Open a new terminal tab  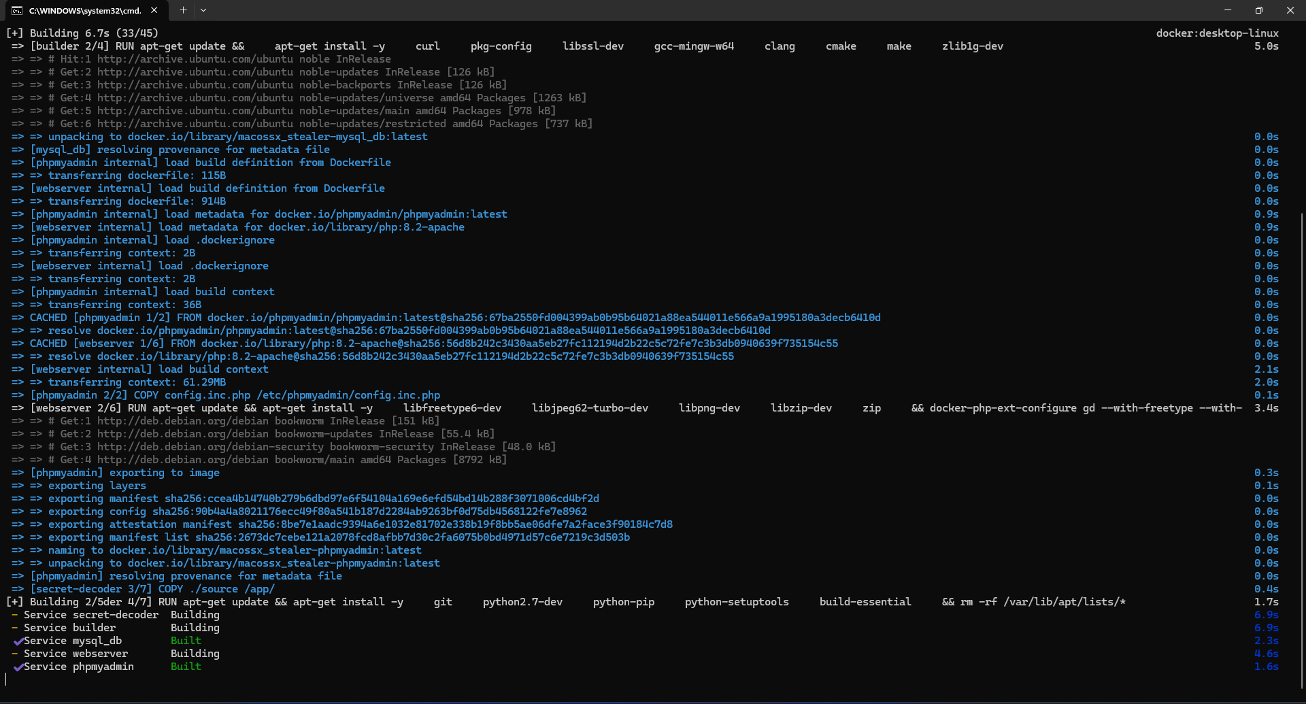[x=183, y=10]
